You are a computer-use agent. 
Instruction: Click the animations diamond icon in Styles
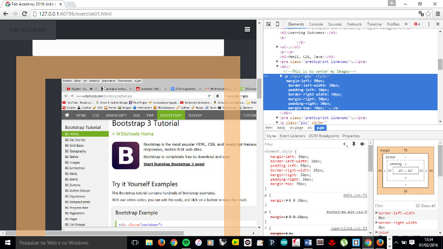click(x=362, y=144)
